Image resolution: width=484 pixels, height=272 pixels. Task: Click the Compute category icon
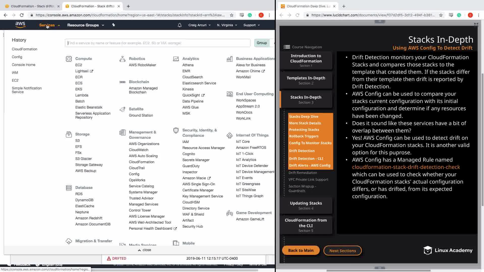[x=69, y=59]
